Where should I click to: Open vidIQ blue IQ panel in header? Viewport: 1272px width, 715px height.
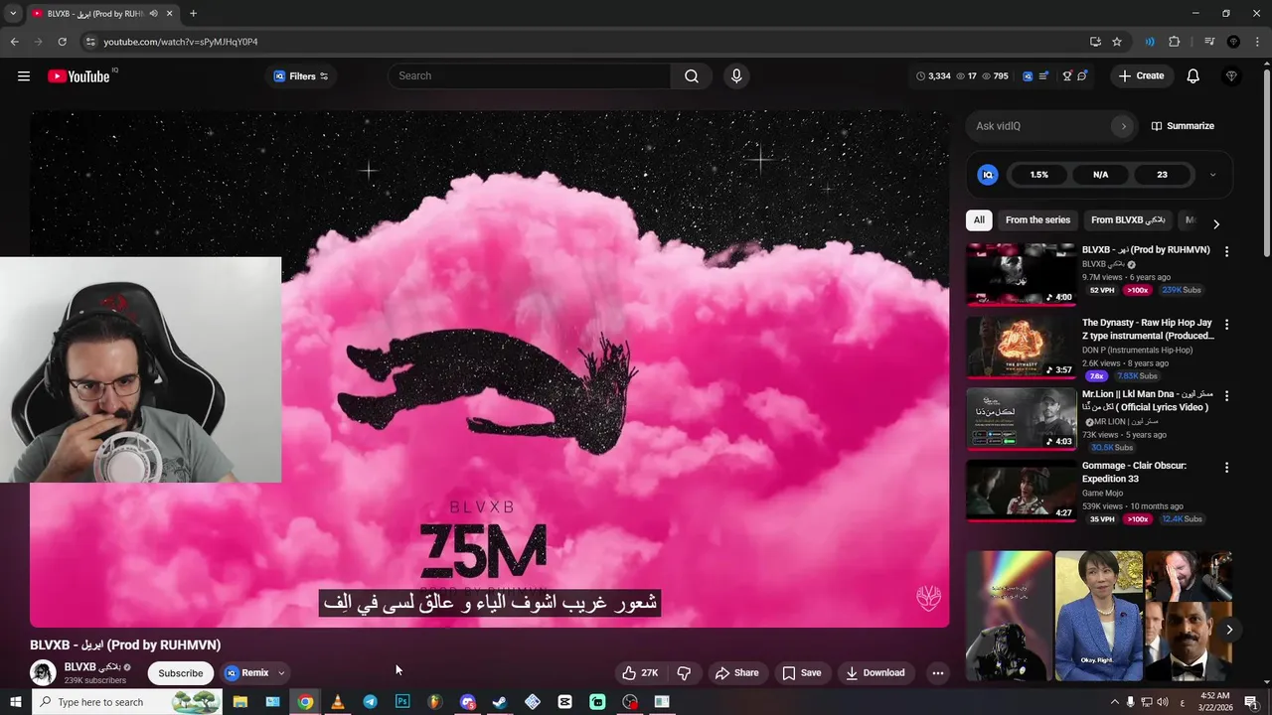(1028, 76)
